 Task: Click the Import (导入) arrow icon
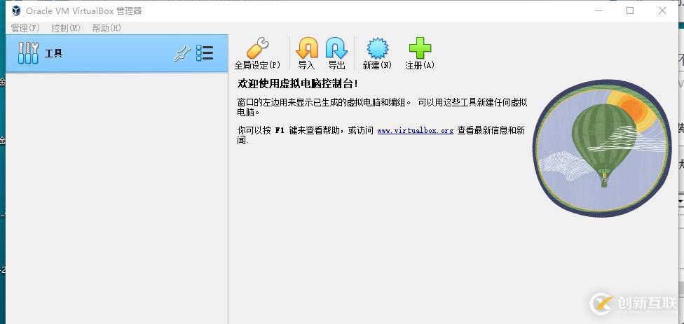point(307,48)
